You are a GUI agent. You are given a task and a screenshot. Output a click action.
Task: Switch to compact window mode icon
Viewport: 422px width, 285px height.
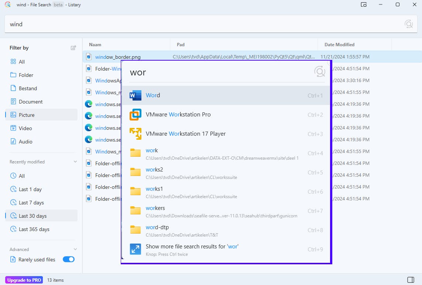364,5
